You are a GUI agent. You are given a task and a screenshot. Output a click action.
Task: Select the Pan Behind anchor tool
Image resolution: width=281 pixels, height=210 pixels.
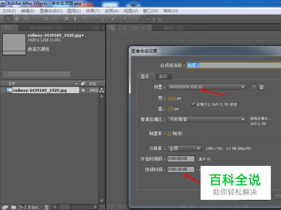click(x=55, y=19)
